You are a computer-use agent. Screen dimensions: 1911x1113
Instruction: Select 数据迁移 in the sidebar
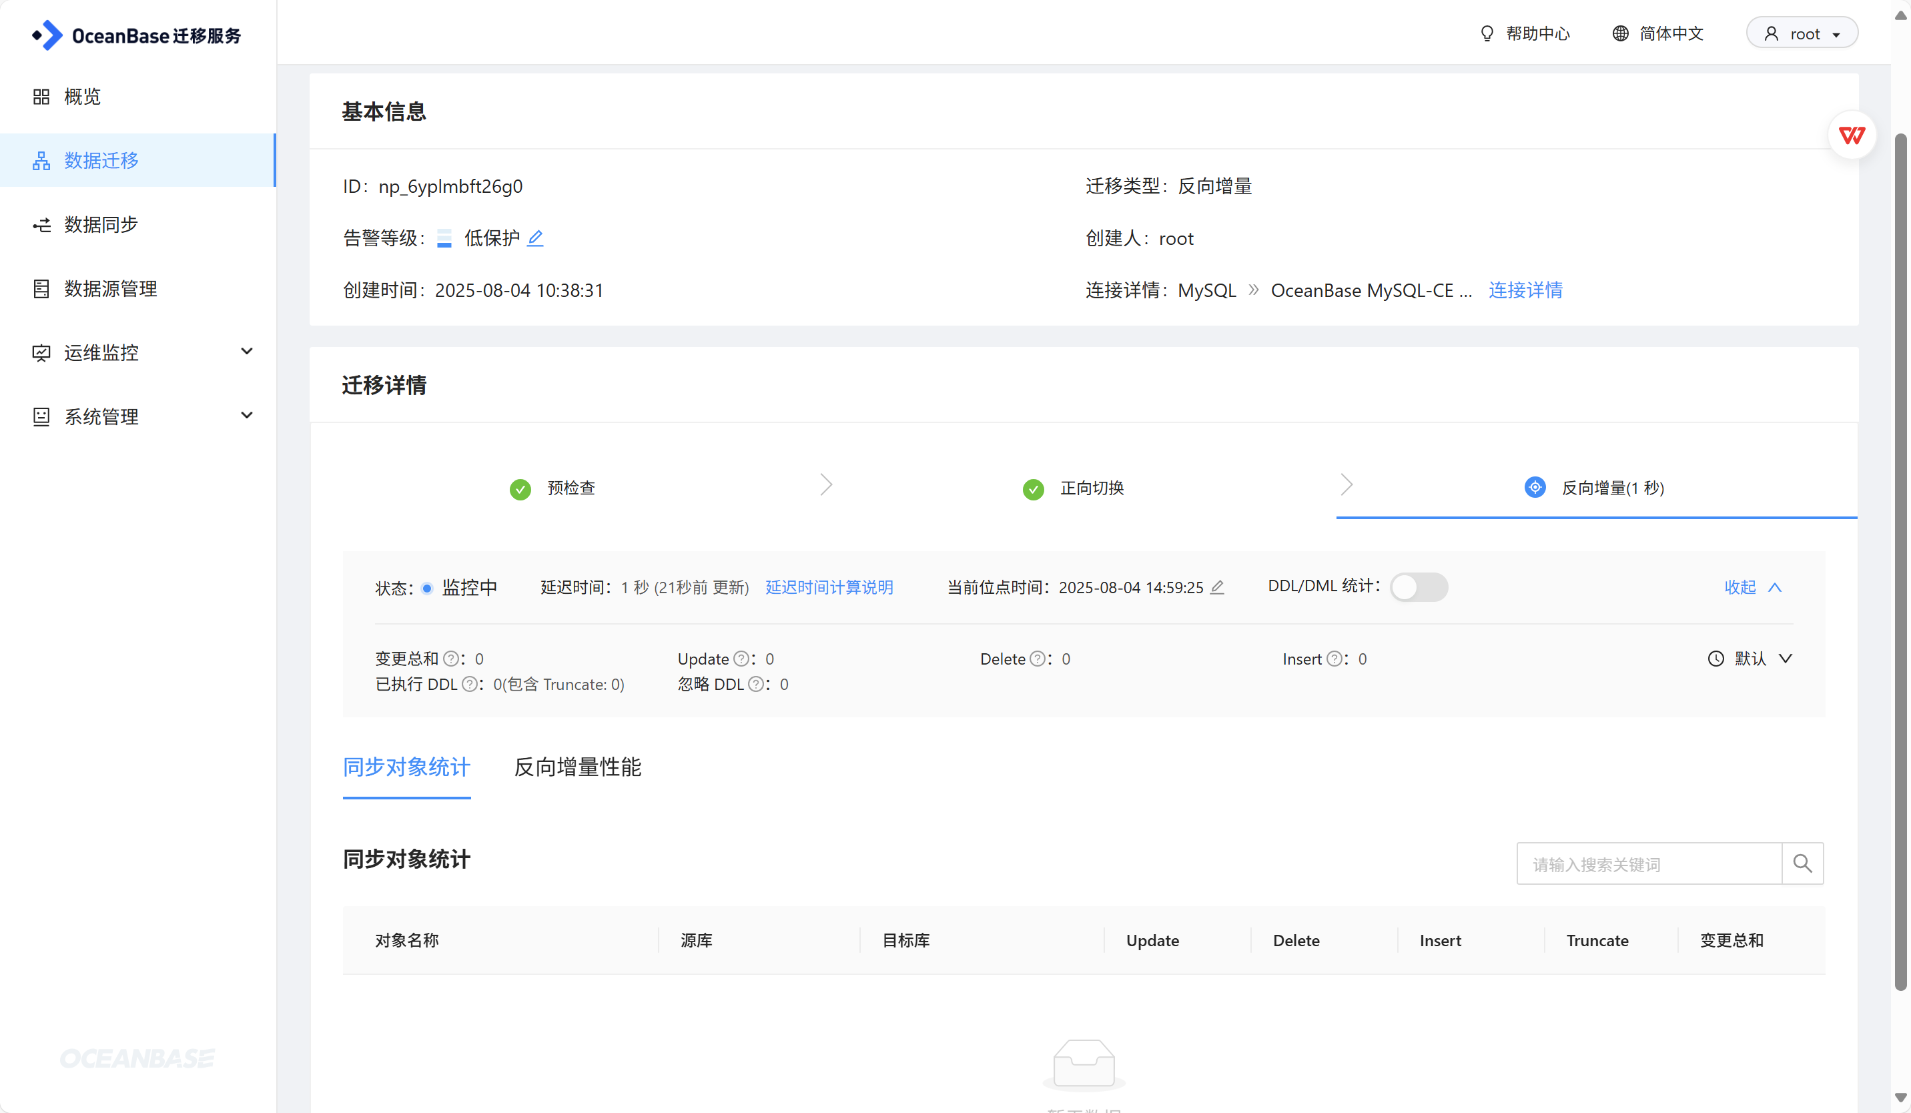138,160
